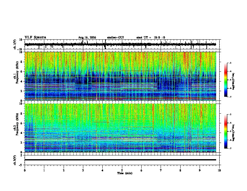Click the "Time (min)" axis title
This screenshot has height=191, width=247.
point(125,173)
